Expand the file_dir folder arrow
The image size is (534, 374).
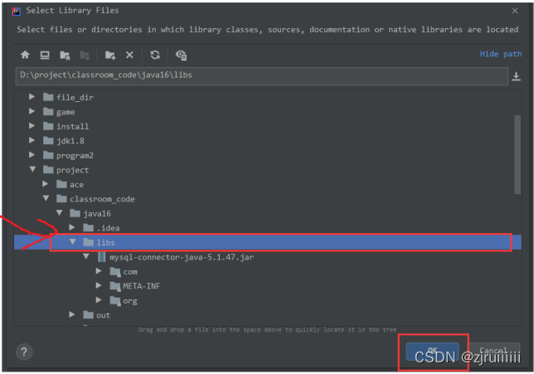(x=32, y=97)
